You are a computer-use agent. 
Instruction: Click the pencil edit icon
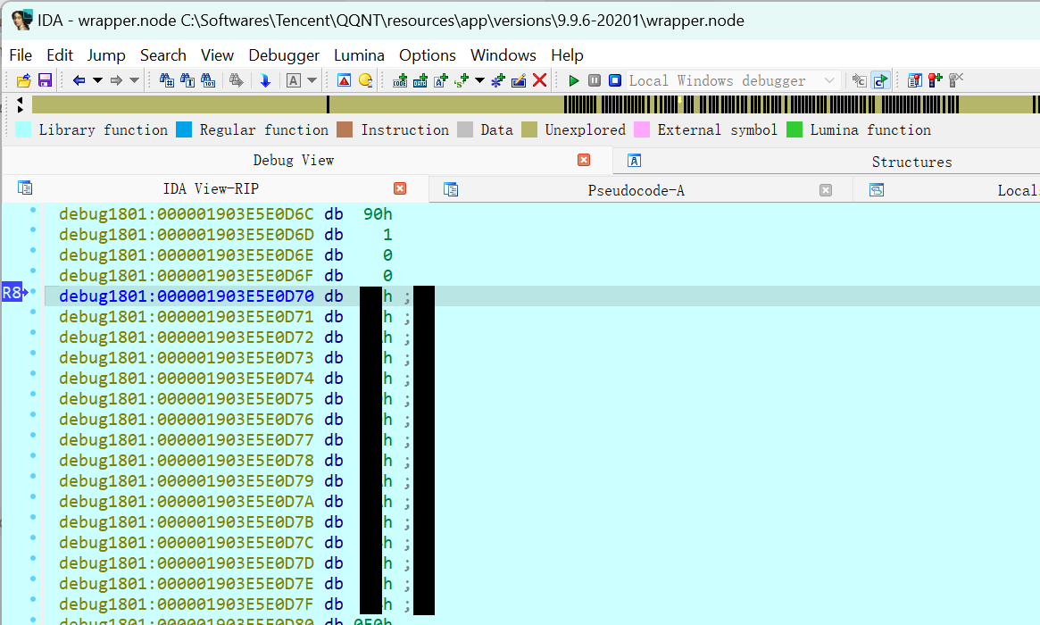click(x=519, y=81)
